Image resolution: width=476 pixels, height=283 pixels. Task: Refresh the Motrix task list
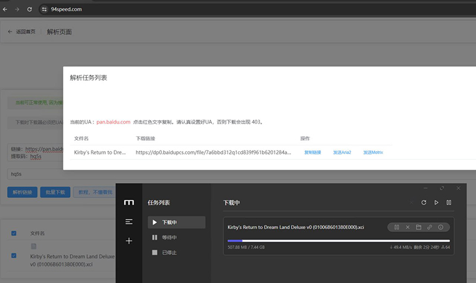pos(424,203)
